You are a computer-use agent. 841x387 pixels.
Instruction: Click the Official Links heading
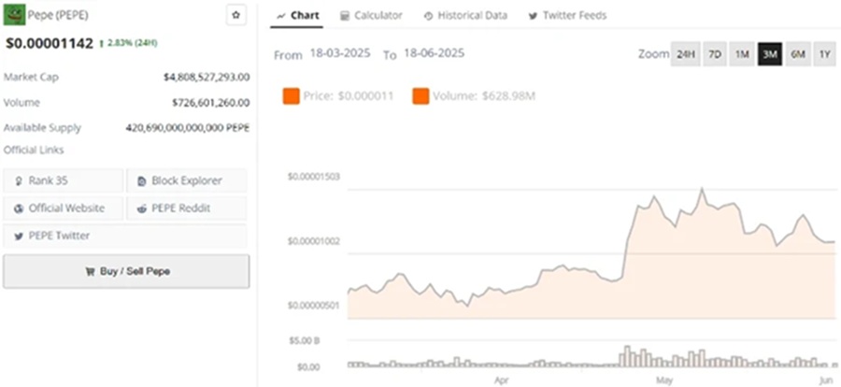pyautogui.click(x=34, y=150)
